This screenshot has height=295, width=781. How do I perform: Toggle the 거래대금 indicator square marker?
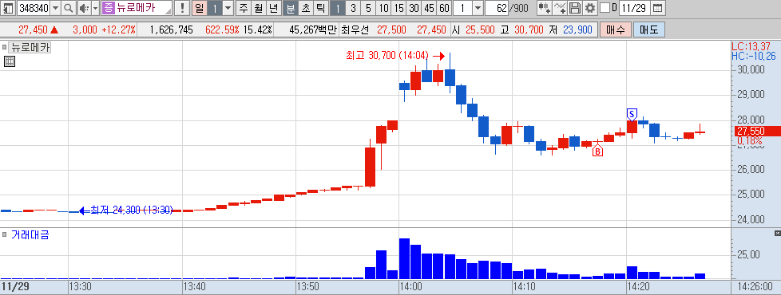coord(5,234)
